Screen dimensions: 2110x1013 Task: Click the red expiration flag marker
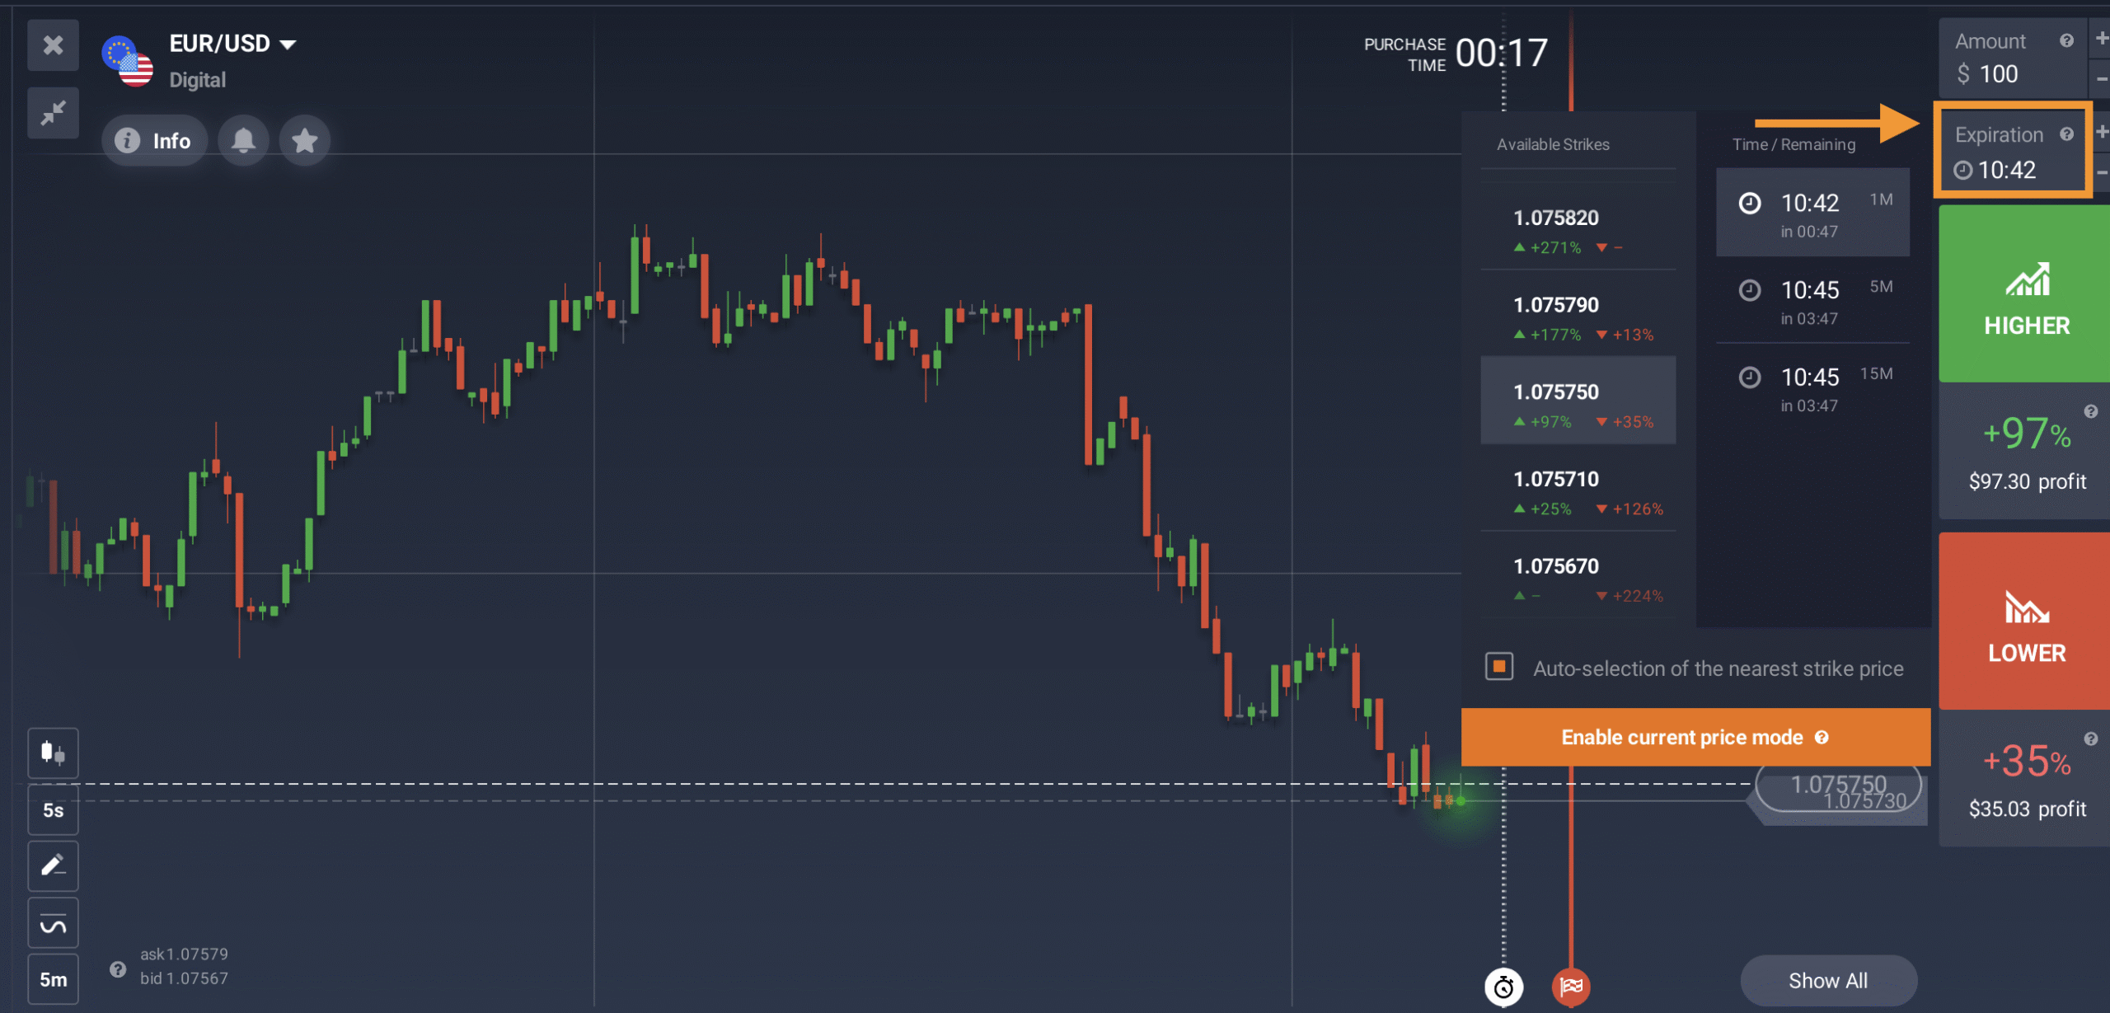[x=1571, y=986]
